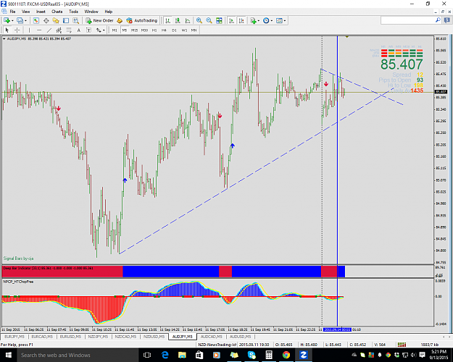Tile chart windows icon
This screenshot has height=362, width=453.
coord(220,20)
